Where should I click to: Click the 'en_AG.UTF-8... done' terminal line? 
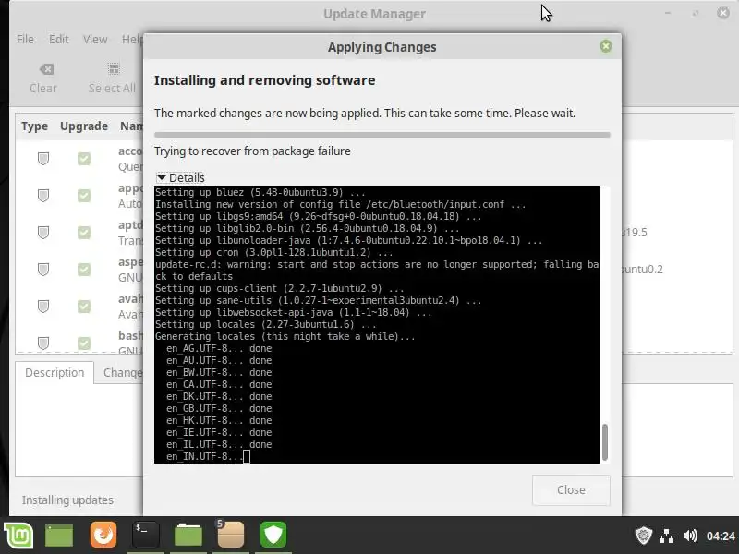219,349
